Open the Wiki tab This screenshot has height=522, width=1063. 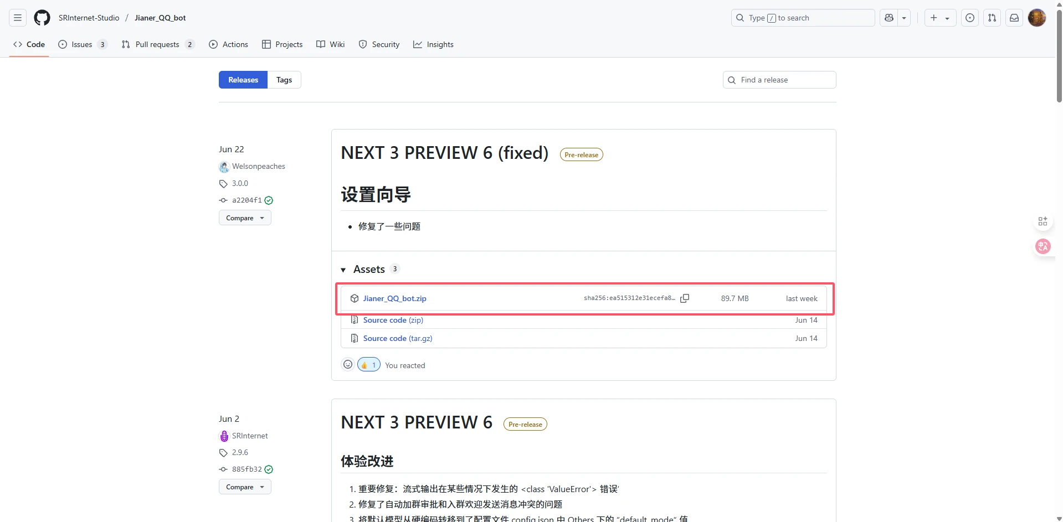pyautogui.click(x=331, y=44)
